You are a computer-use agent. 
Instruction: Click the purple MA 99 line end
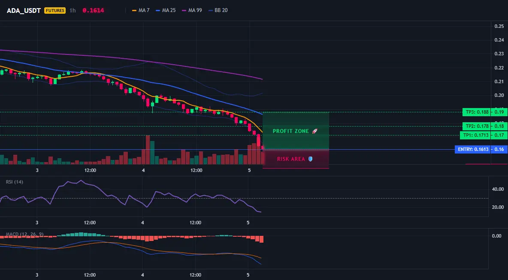pos(261,79)
